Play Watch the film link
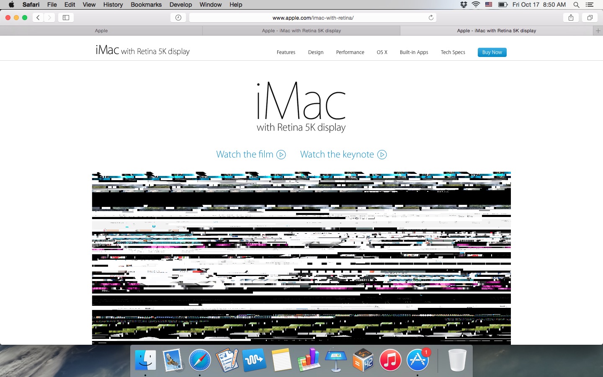Screen dimensions: 603x377 [x=251, y=155]
